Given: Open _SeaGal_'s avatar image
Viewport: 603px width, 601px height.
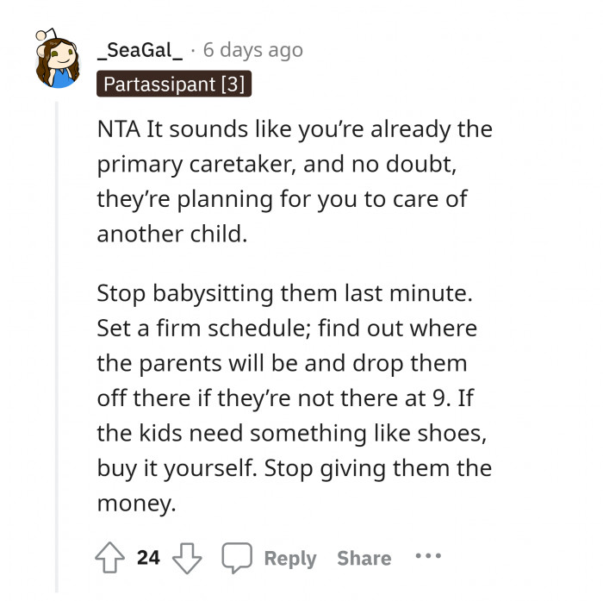Looking at the screenshot, I should [57, 60].
